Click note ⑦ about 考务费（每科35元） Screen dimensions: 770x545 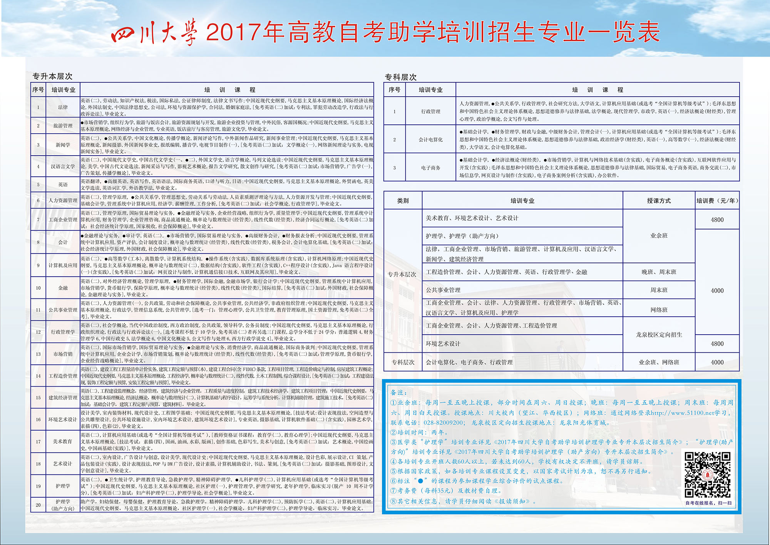pyautogui.click(x=447, y=491)
